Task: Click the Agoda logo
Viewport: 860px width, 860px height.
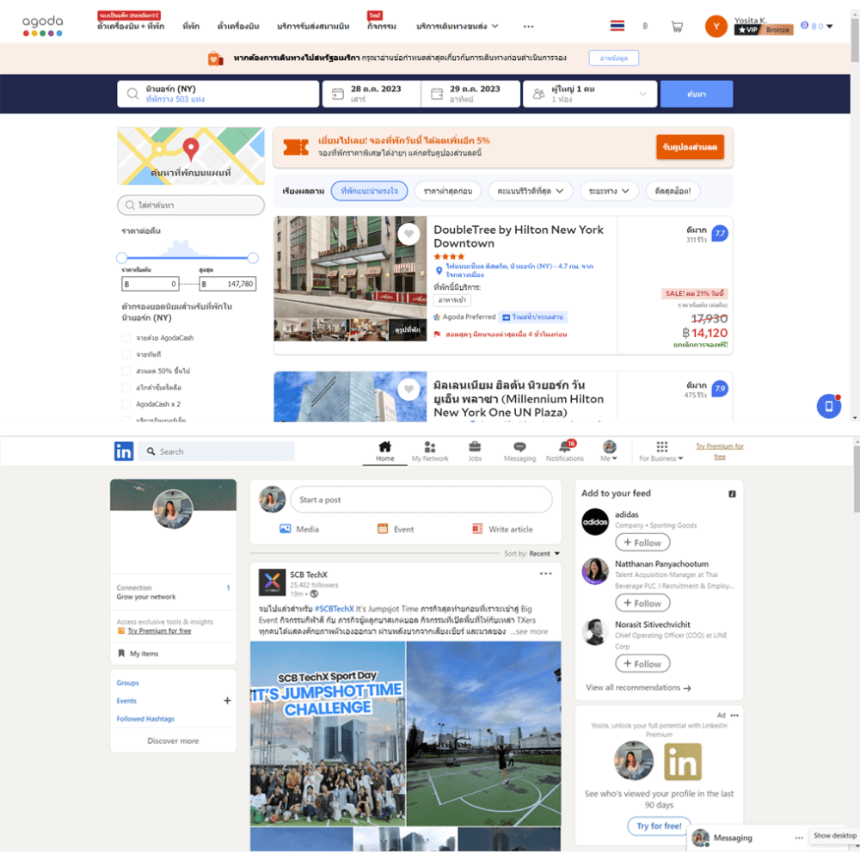Action: coord(41,26)
